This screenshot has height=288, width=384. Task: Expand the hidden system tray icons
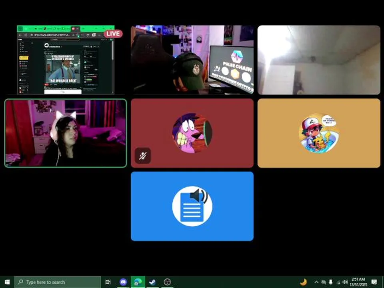pos(316,282)
